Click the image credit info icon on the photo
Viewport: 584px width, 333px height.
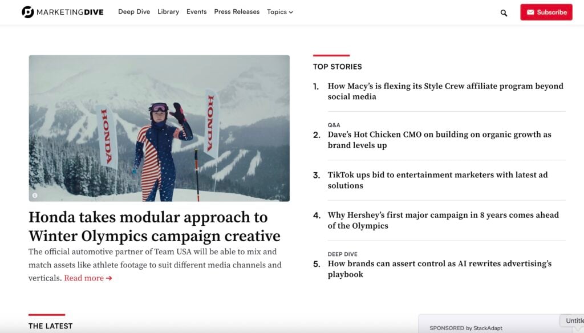35,194
